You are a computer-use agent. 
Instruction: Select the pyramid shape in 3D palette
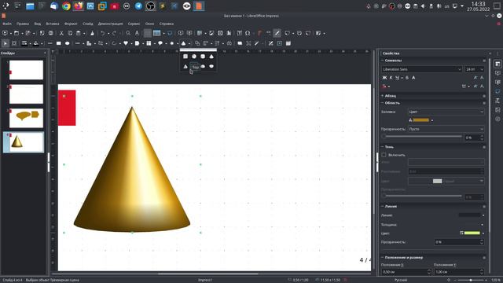(x=185, y=66)
